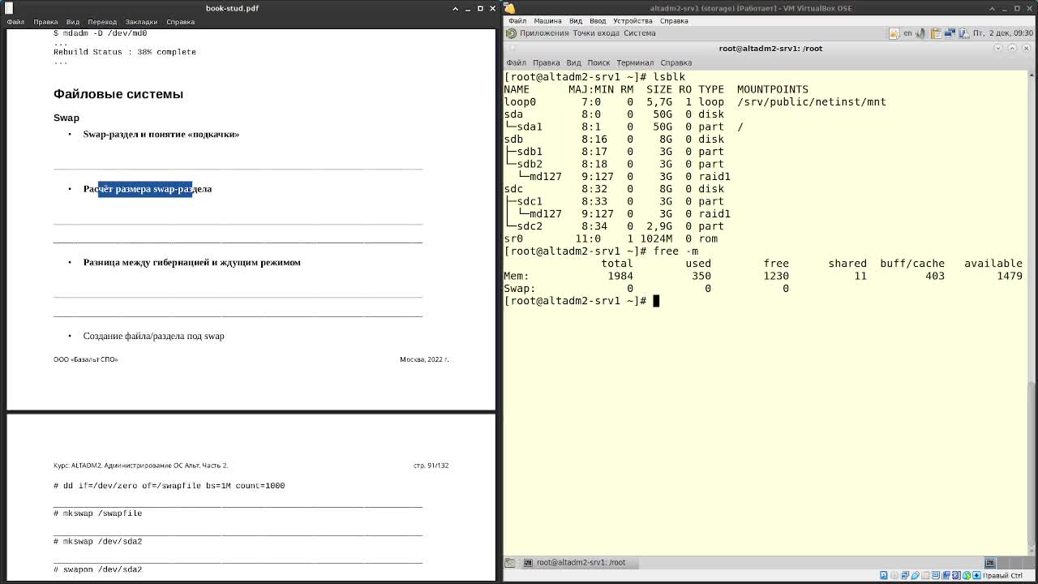This screenshot has width=1038, height=584.
Task: Click the PDF viewer window menu icon
Action: pos(9,8)
